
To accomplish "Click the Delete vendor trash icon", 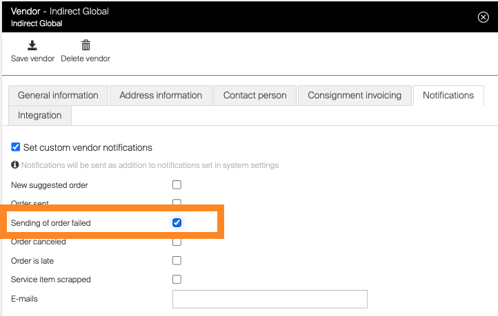I will [86, 46].
